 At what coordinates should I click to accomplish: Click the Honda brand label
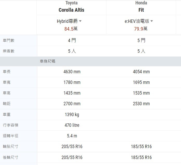tap(141, 3)
